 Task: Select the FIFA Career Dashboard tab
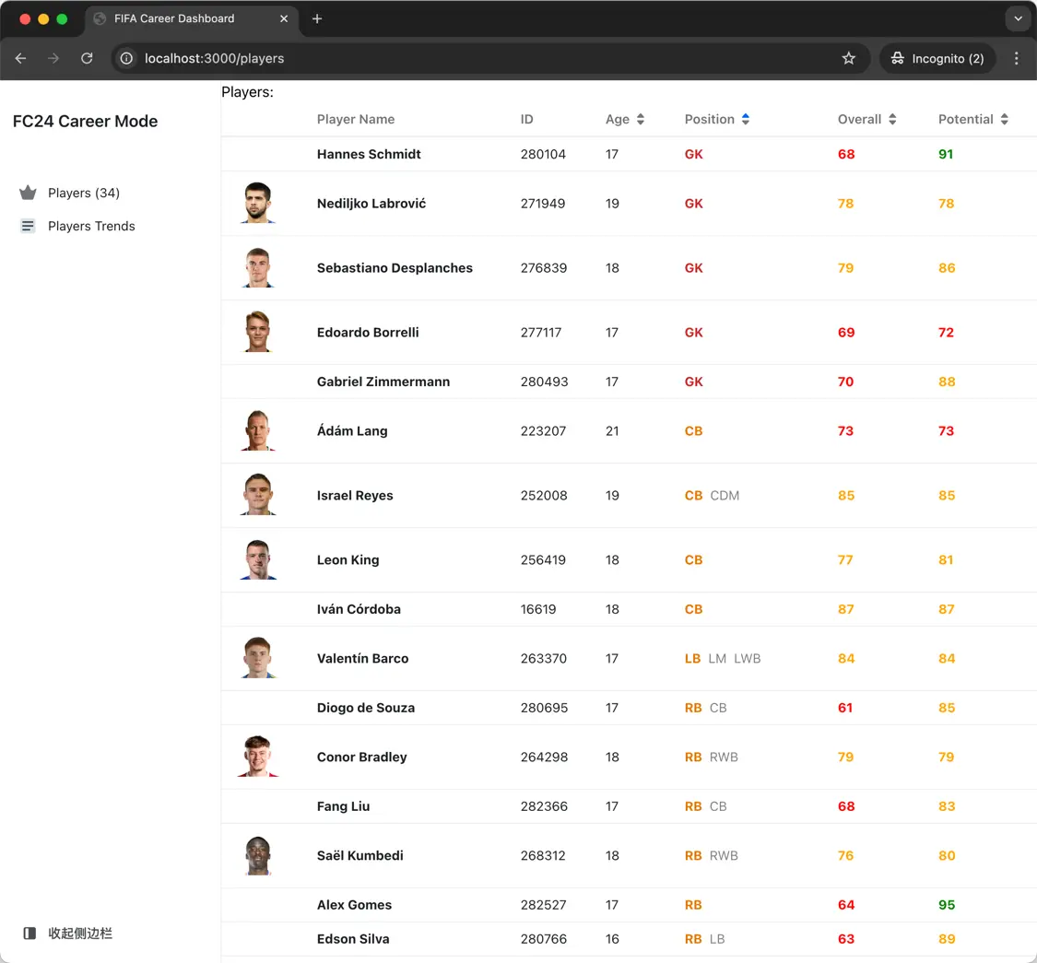pyautogui.click(x=191, y=18)
